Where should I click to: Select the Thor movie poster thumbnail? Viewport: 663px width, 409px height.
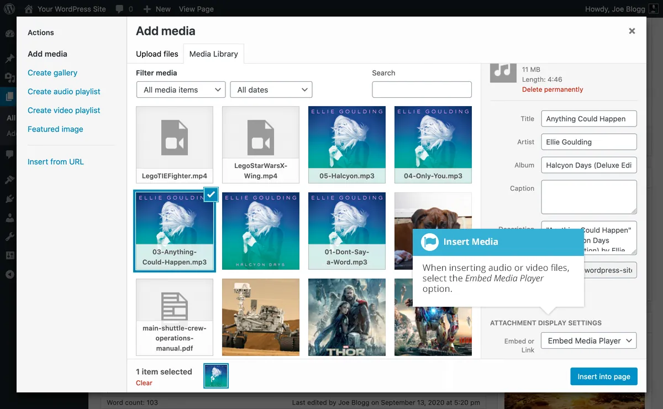pos(347,317)
